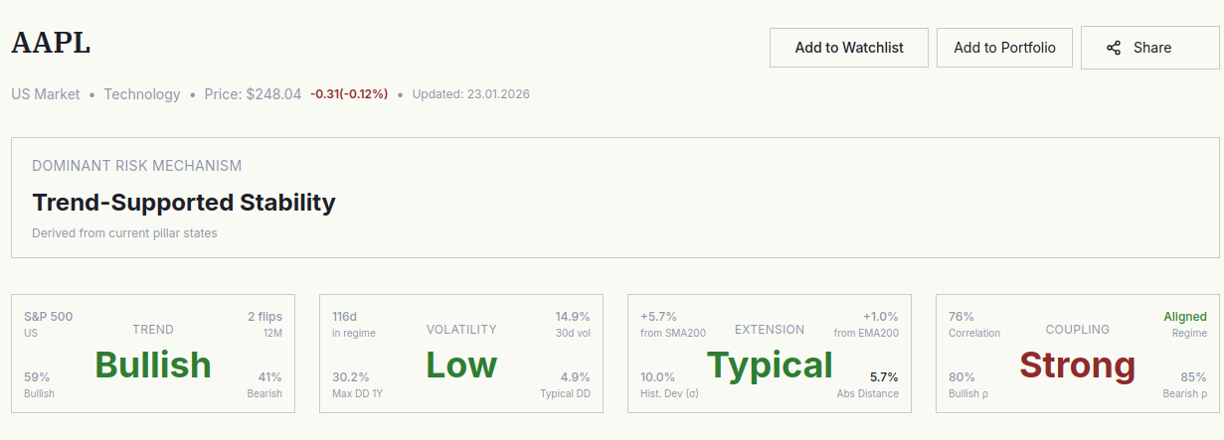Click Trend-Supported Stability heading
The width and height of the screenshot is (1224, 440).
click(184, 203)
